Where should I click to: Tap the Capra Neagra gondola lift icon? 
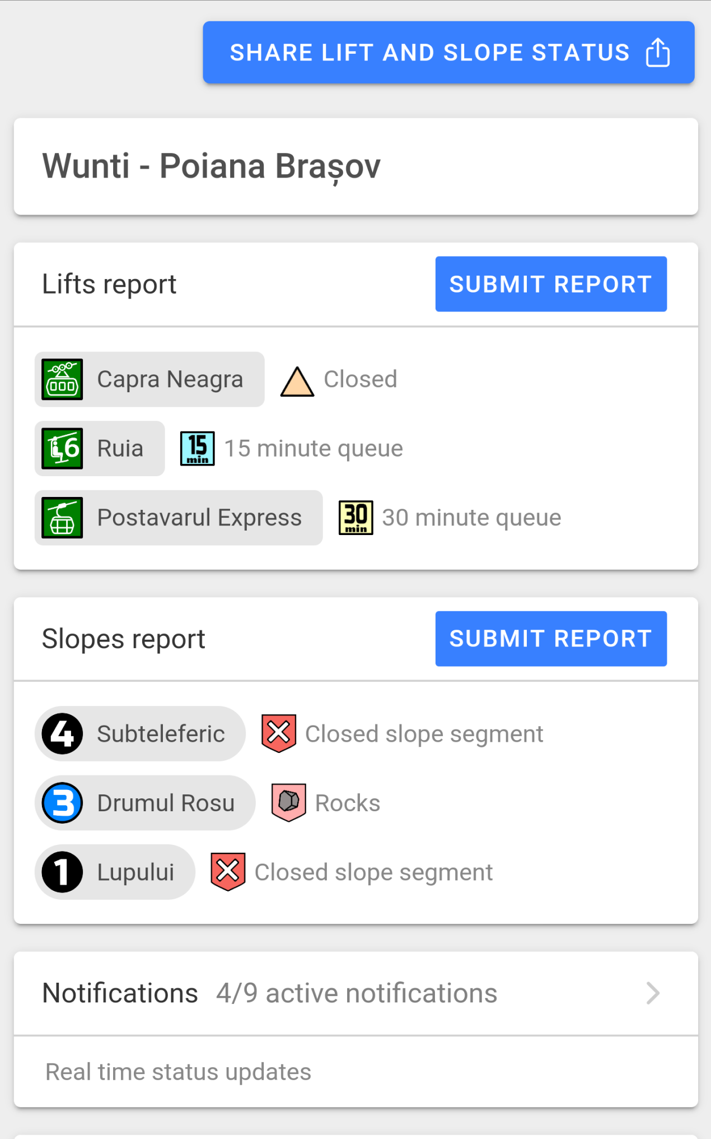point(63,379)
